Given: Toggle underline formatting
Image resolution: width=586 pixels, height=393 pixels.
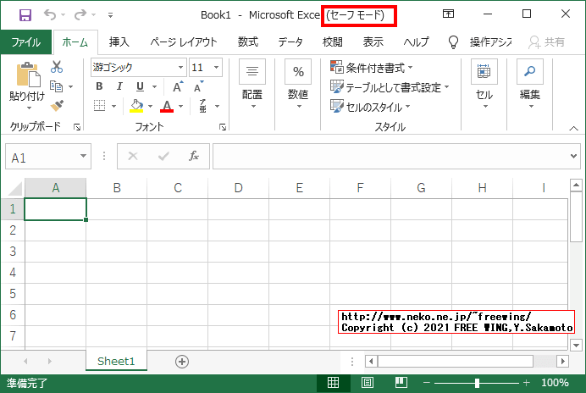Looking at the screenshot, I should 140,86.
